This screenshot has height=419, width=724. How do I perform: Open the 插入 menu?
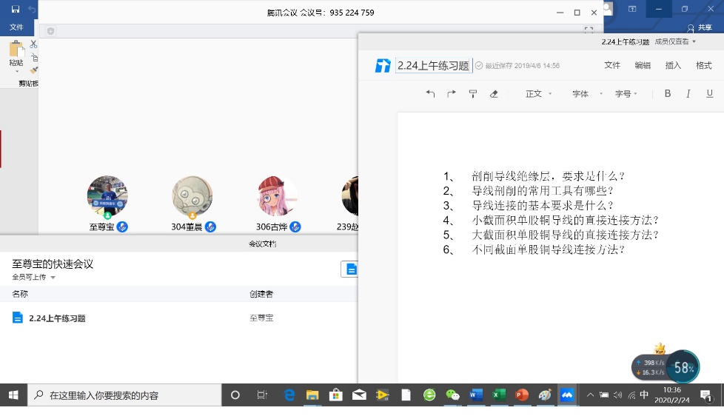(673, 65)
